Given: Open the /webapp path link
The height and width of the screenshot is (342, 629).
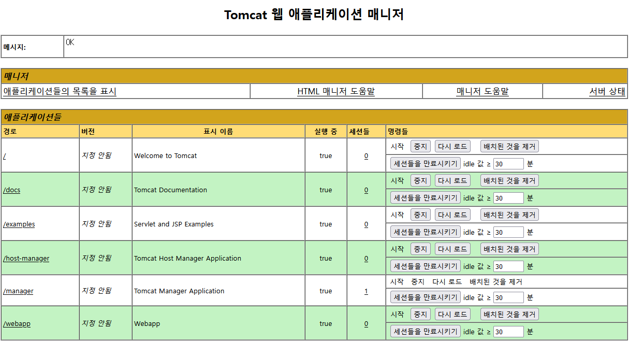Looking at the screenshot, I should [17, 324].
